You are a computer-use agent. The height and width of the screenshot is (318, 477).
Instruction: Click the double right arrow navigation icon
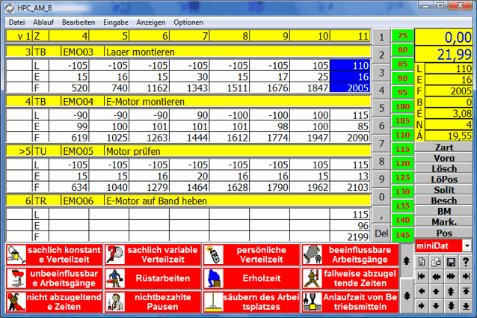click(x=451, y=277)
